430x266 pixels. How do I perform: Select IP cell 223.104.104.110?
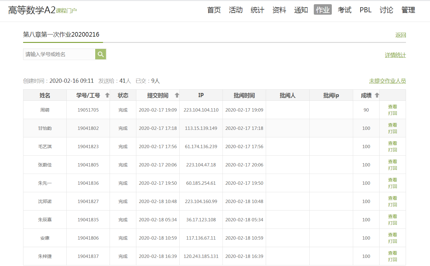click(x=201, y=110)
